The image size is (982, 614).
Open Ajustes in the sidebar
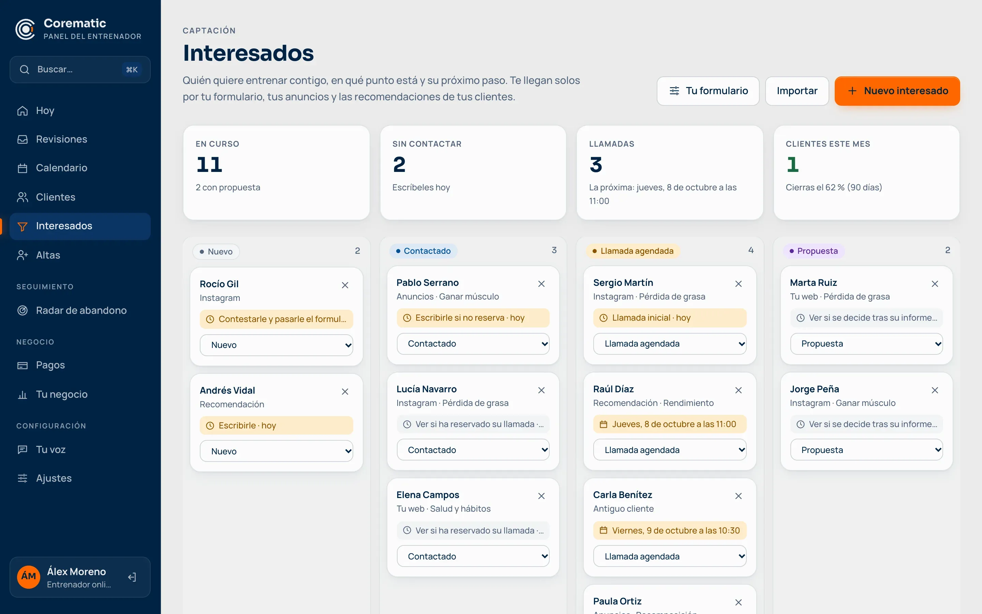tap(80, 478)
